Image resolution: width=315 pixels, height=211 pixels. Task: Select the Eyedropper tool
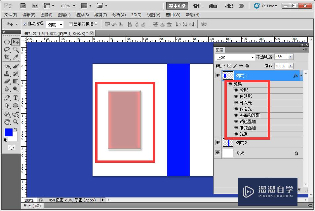coord(16,57)
